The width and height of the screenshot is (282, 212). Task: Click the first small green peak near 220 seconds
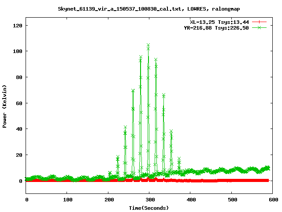click(x=117, y=158)
